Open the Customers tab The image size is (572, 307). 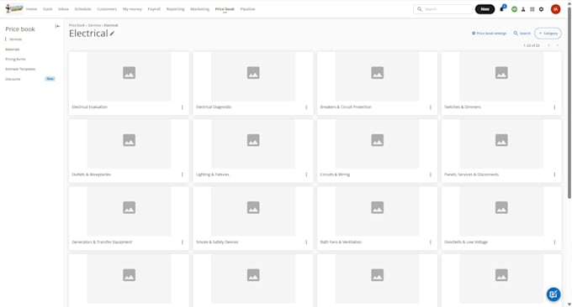coord(107,9)
